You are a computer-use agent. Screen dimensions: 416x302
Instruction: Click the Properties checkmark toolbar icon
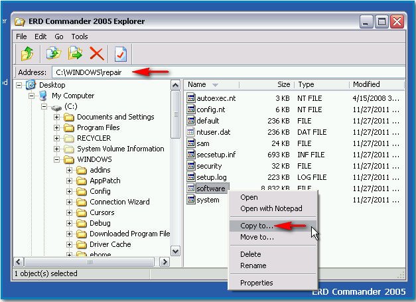pos(121,54)
